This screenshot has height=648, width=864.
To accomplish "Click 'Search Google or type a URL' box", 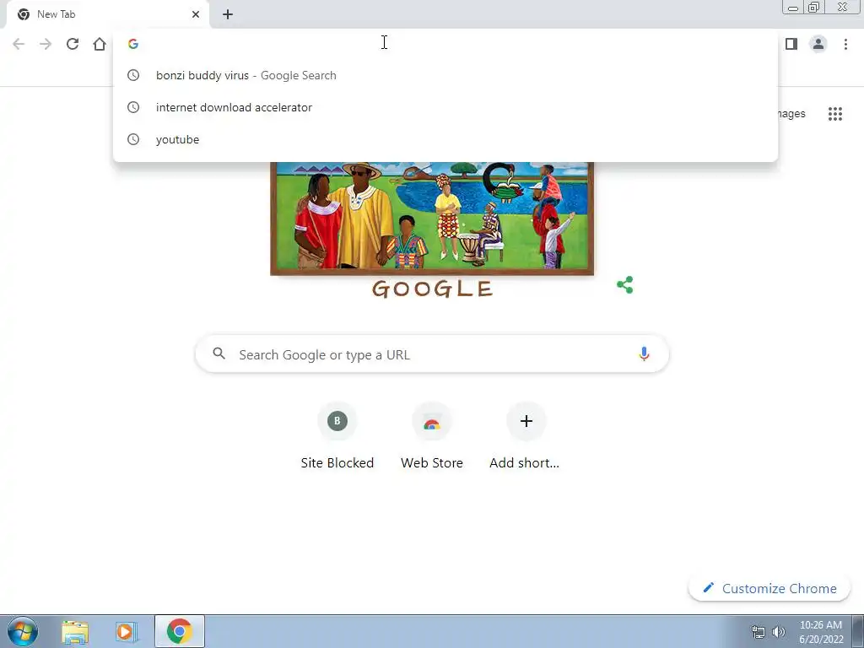I will [432, 354].
